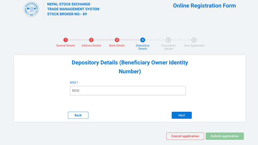The height and width of the screenshot is (145, 258).
Task: Click the Submit application button
Action: [225, 136]
